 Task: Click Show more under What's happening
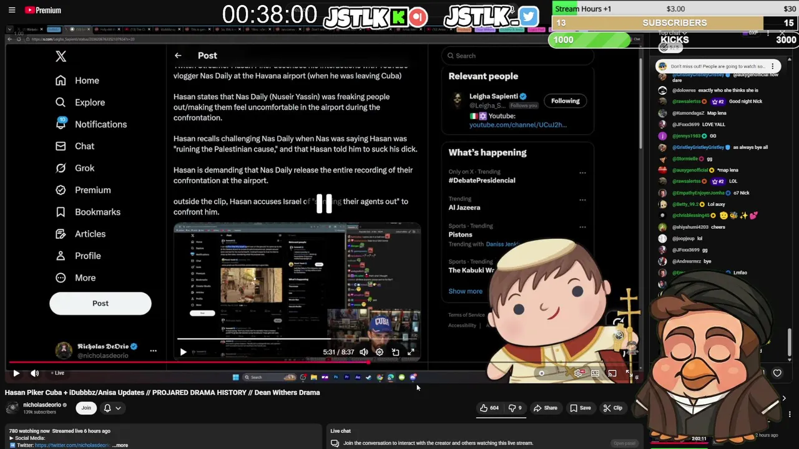[465, 291]
